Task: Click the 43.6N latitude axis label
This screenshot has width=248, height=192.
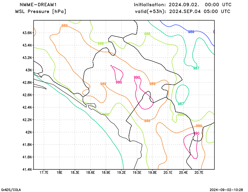Action: pyautogui.click(x=27, y=33)
